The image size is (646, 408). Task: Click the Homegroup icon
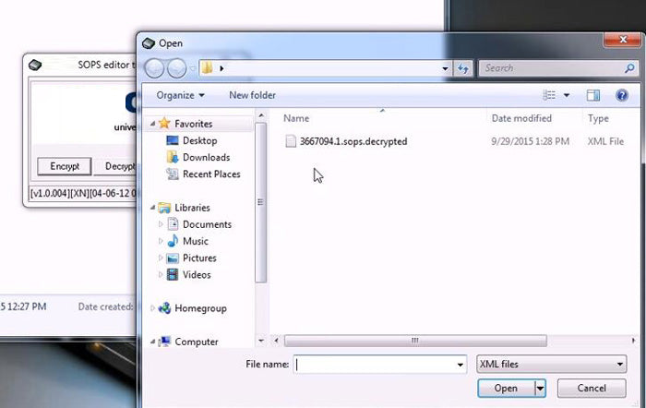point(164,308)
